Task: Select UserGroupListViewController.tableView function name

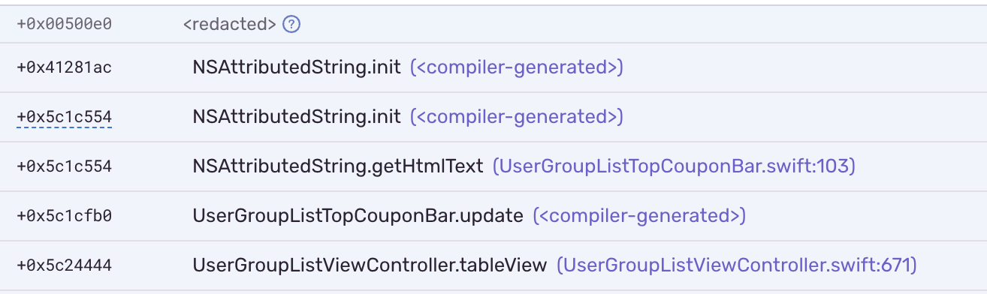Action: pyautogui.click(x=370, y=265)
